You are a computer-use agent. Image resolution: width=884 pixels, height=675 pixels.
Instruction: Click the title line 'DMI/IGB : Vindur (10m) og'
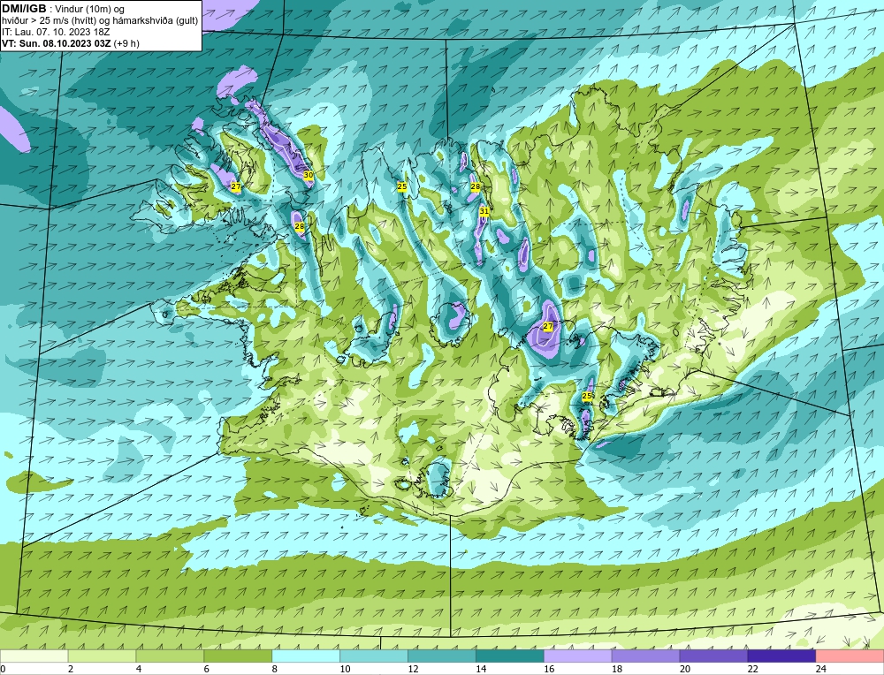tap(64, 9)
